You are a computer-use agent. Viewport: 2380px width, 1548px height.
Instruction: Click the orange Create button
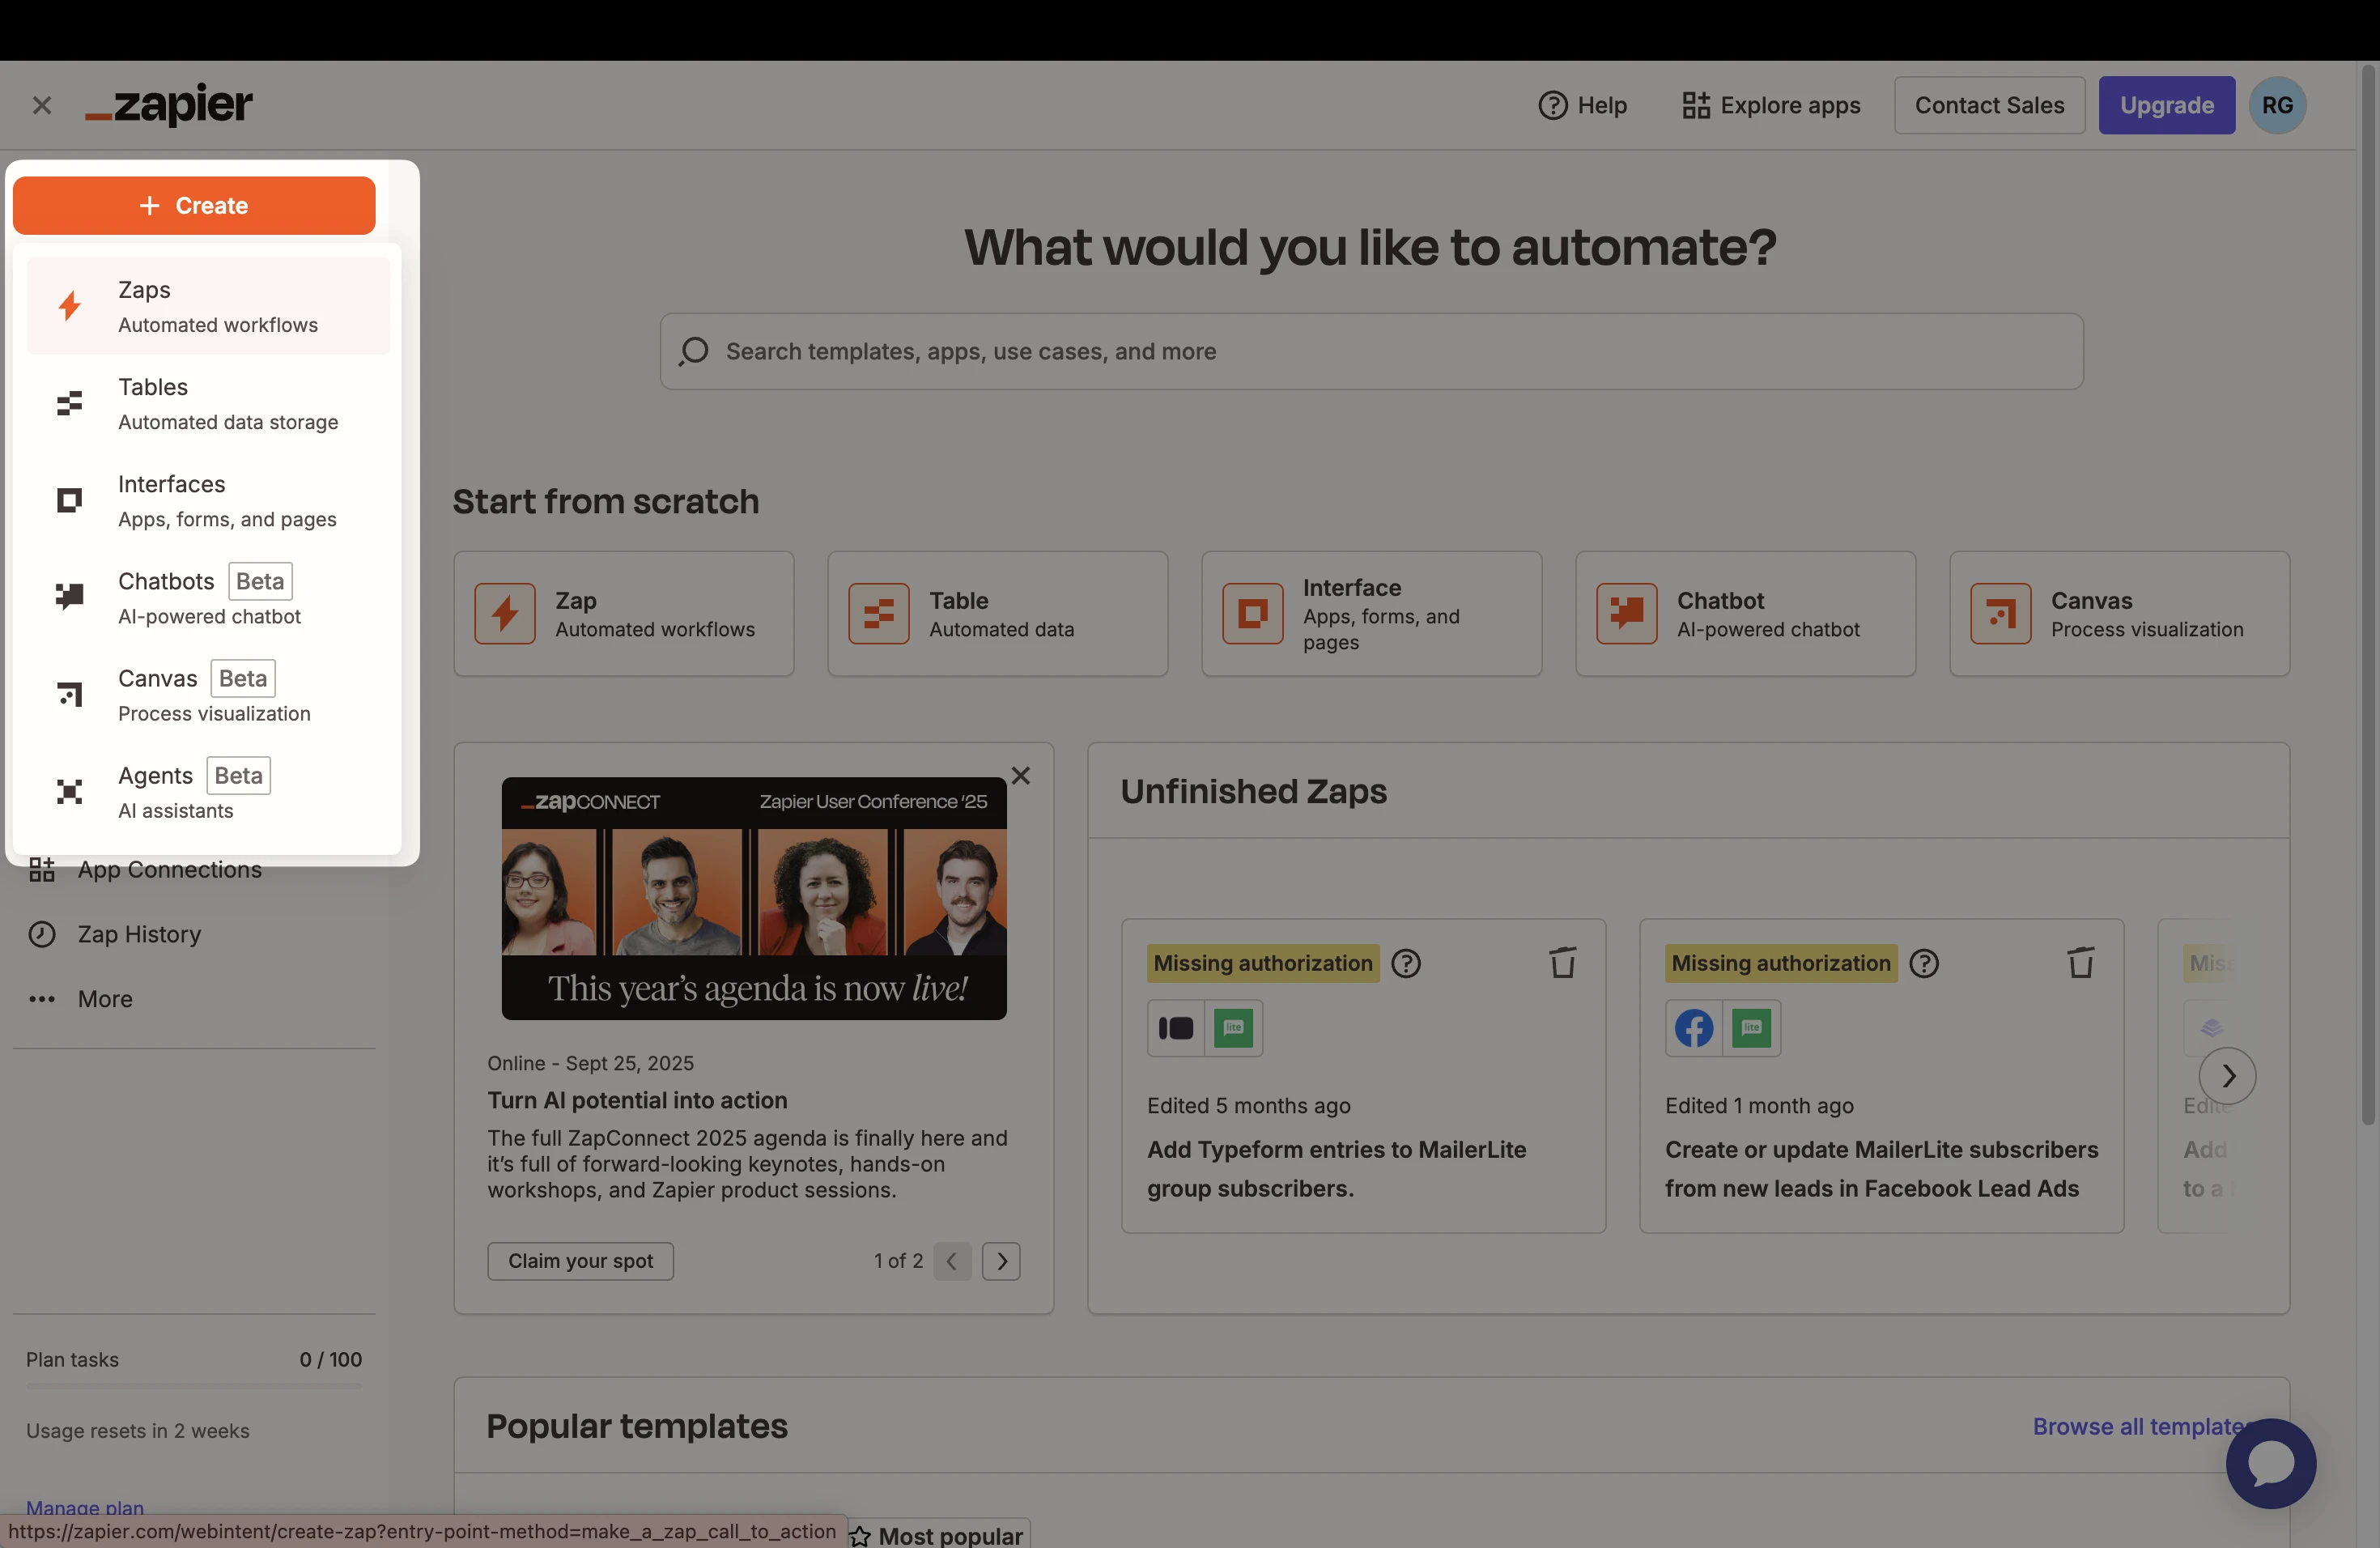(x=194, y=206)
